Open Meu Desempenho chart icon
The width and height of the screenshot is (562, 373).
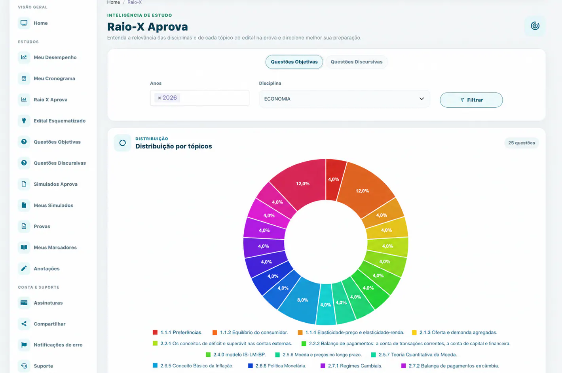24,57
